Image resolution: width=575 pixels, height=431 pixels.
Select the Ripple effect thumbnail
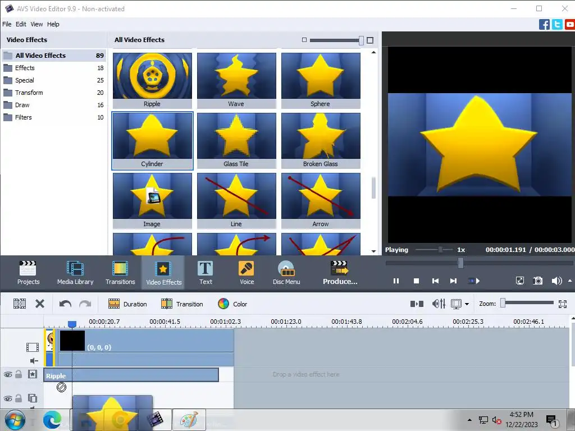[x=152, y=80]
